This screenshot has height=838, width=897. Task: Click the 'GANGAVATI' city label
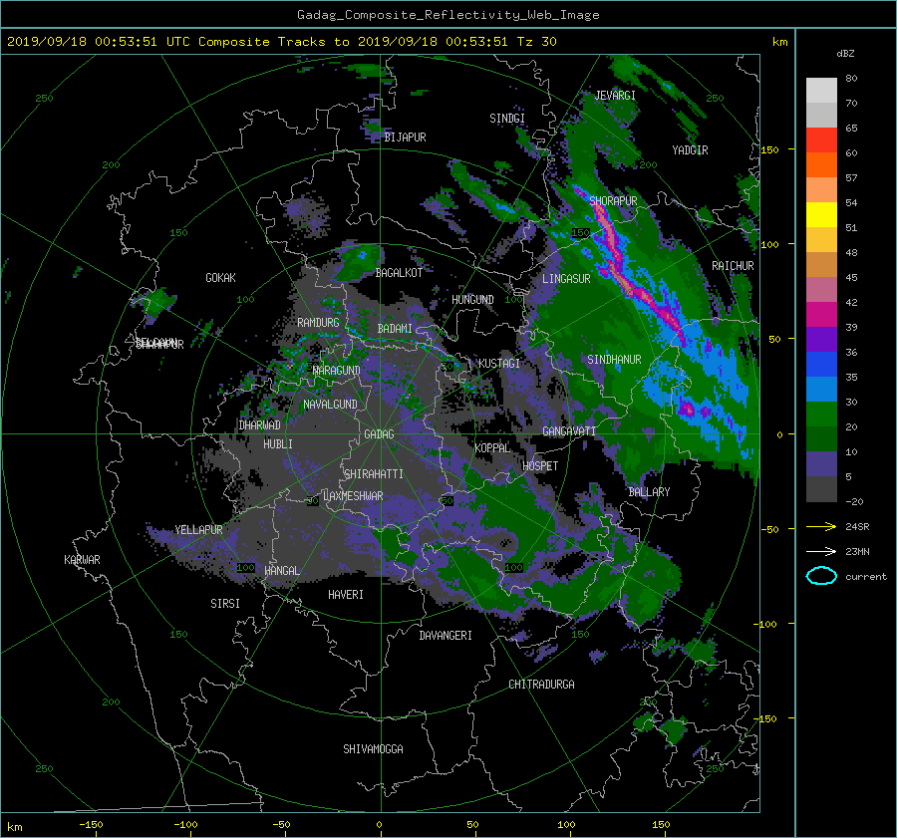(x=569, y=431)
